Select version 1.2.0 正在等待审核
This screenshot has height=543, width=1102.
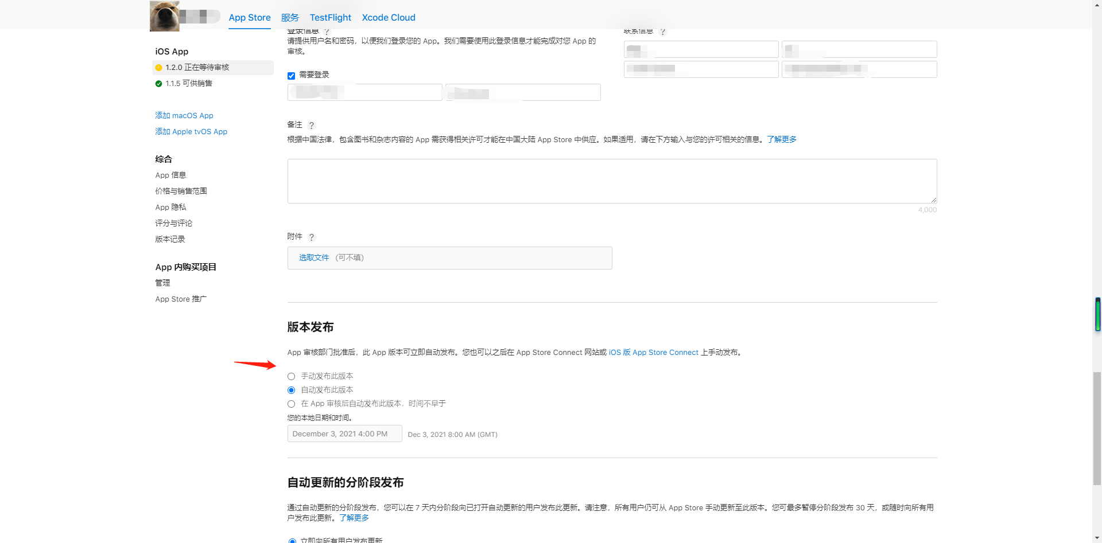point(213,68)
